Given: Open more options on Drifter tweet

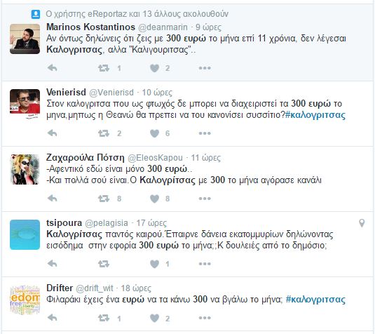Looking at the screenshot, I should (205, 318).
